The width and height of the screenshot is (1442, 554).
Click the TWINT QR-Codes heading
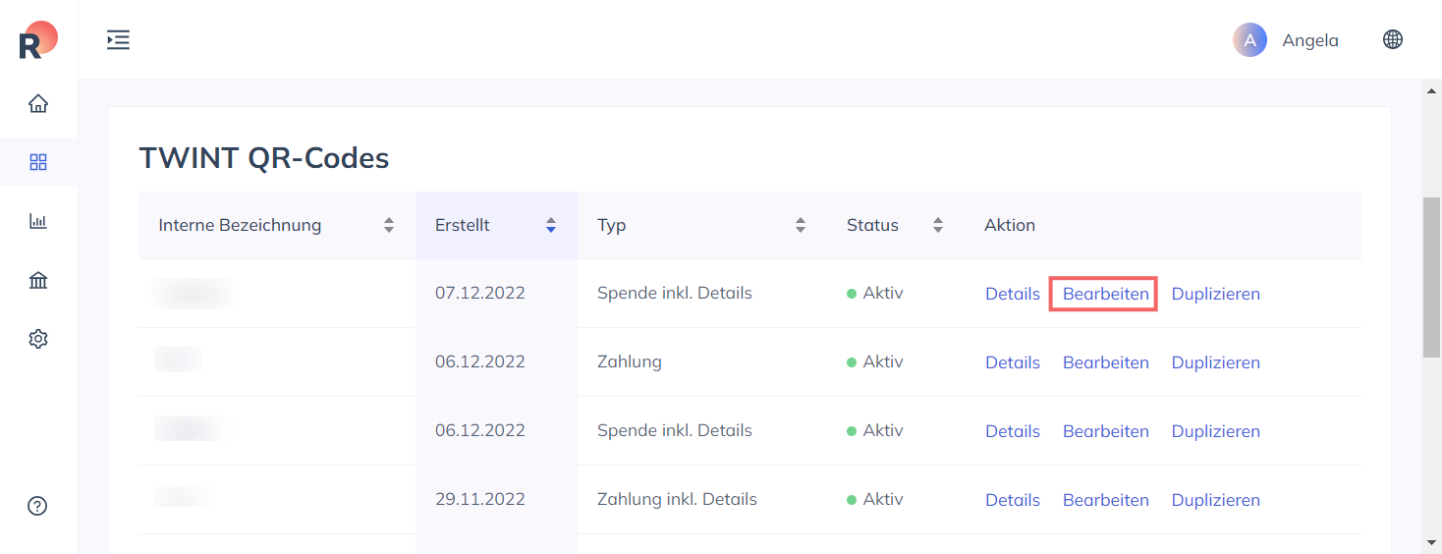pos(264,157)
